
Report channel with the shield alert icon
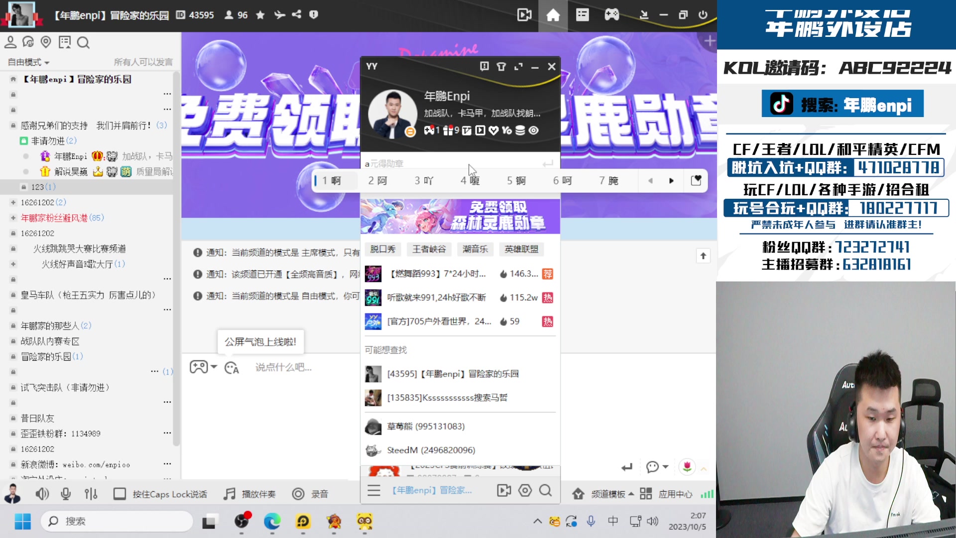pyautogui.click(x=314, y=14)
